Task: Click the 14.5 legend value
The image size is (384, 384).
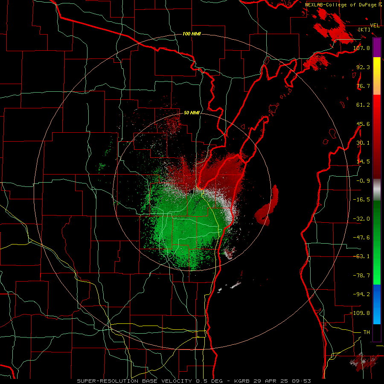Action: tap(363, 162)
